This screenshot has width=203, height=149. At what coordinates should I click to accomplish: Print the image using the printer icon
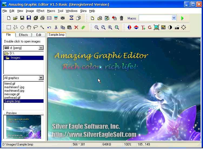42,18
